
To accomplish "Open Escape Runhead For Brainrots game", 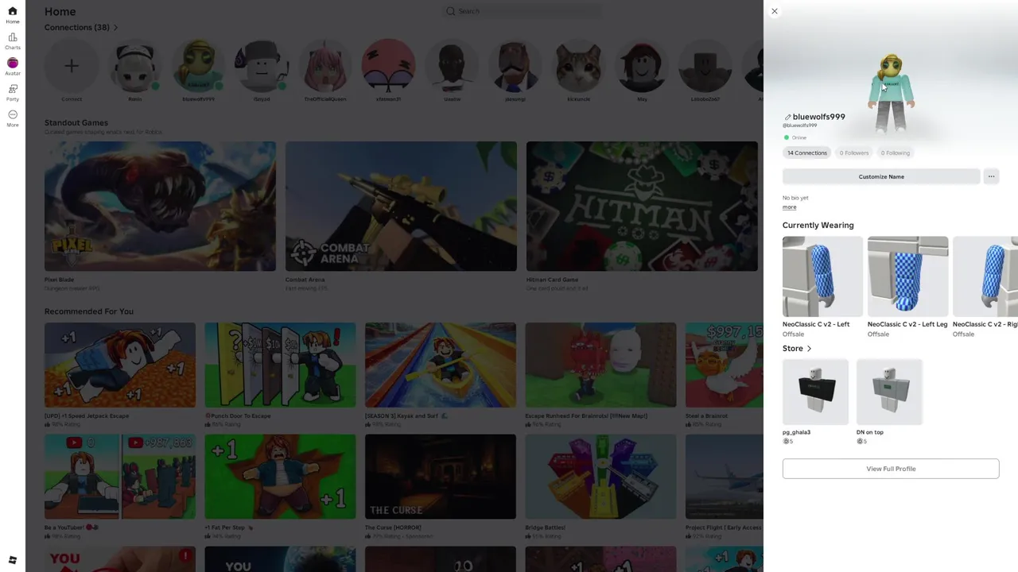I will click(600, 365).
